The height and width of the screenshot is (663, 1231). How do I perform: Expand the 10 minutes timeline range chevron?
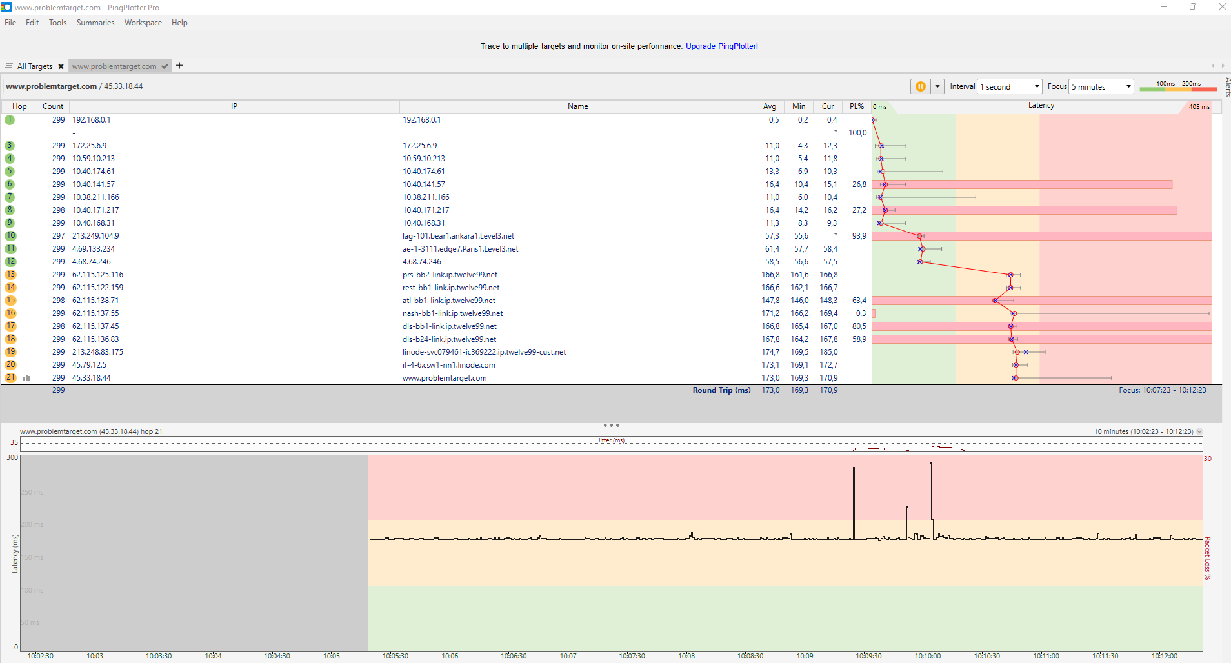click(x=1199, y=431)
